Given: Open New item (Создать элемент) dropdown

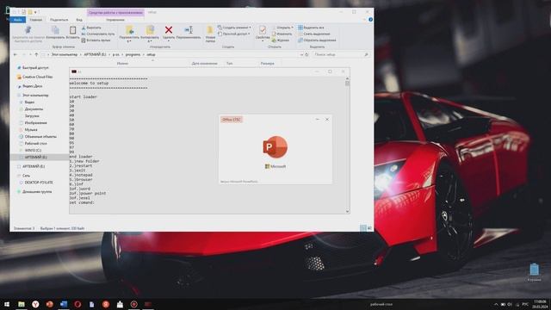Looking at the screenshot, I should click(234, 28).
